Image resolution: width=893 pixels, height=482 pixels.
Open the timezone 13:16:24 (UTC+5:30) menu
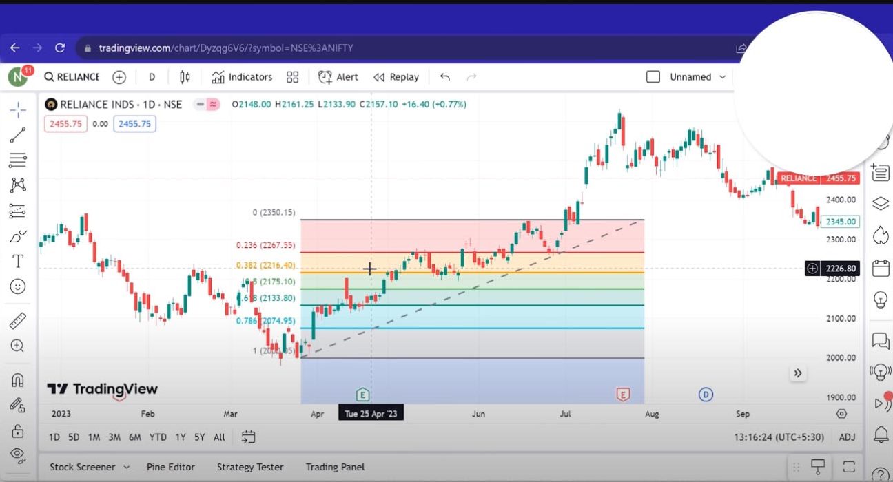[781, 437]
